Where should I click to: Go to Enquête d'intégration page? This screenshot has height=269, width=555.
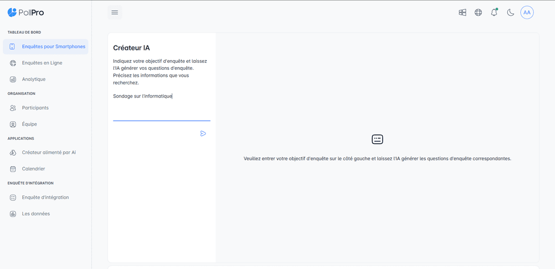pos(45,198)
